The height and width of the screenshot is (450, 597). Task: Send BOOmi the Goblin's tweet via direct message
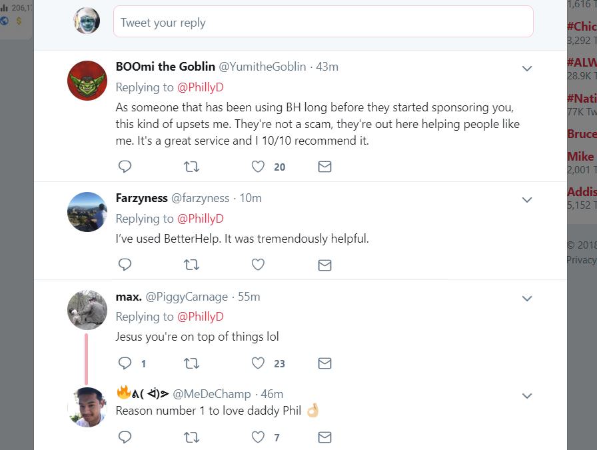click(324, 167)
